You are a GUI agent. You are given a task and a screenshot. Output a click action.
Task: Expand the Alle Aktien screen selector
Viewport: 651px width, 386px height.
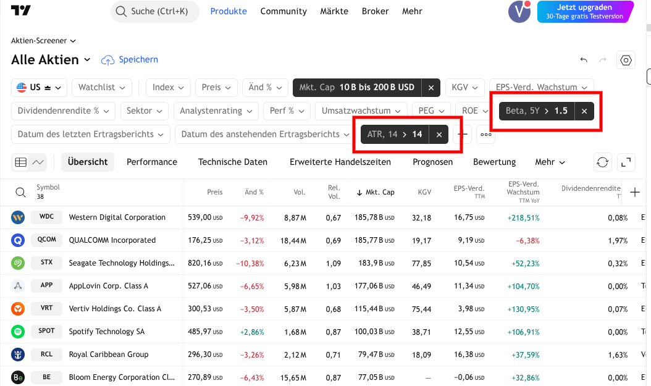(51, 60)
